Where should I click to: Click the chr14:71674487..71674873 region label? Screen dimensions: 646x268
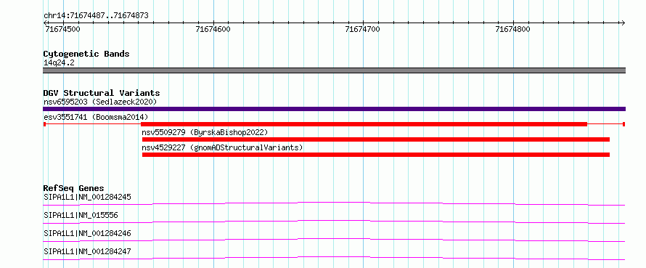point(96,16)
